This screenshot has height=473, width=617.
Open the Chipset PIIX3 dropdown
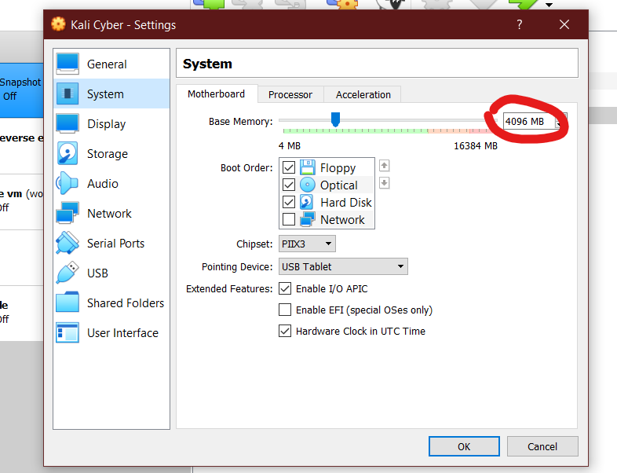307,244
